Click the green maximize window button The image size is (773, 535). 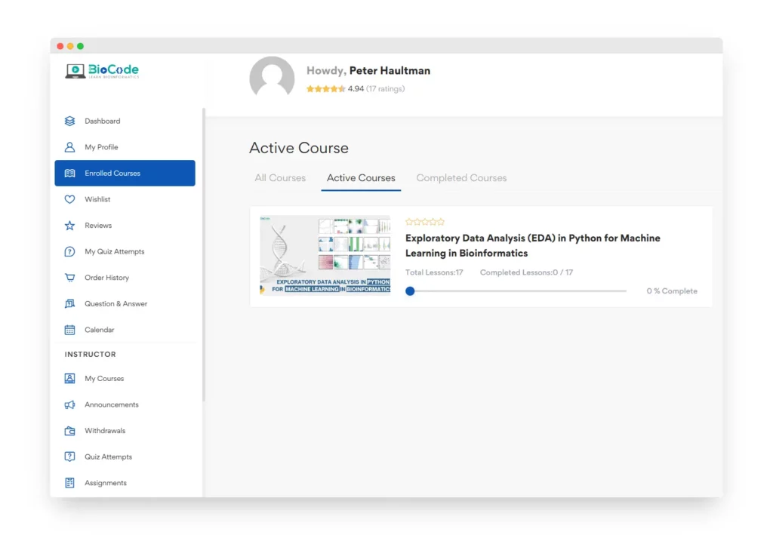80,46
